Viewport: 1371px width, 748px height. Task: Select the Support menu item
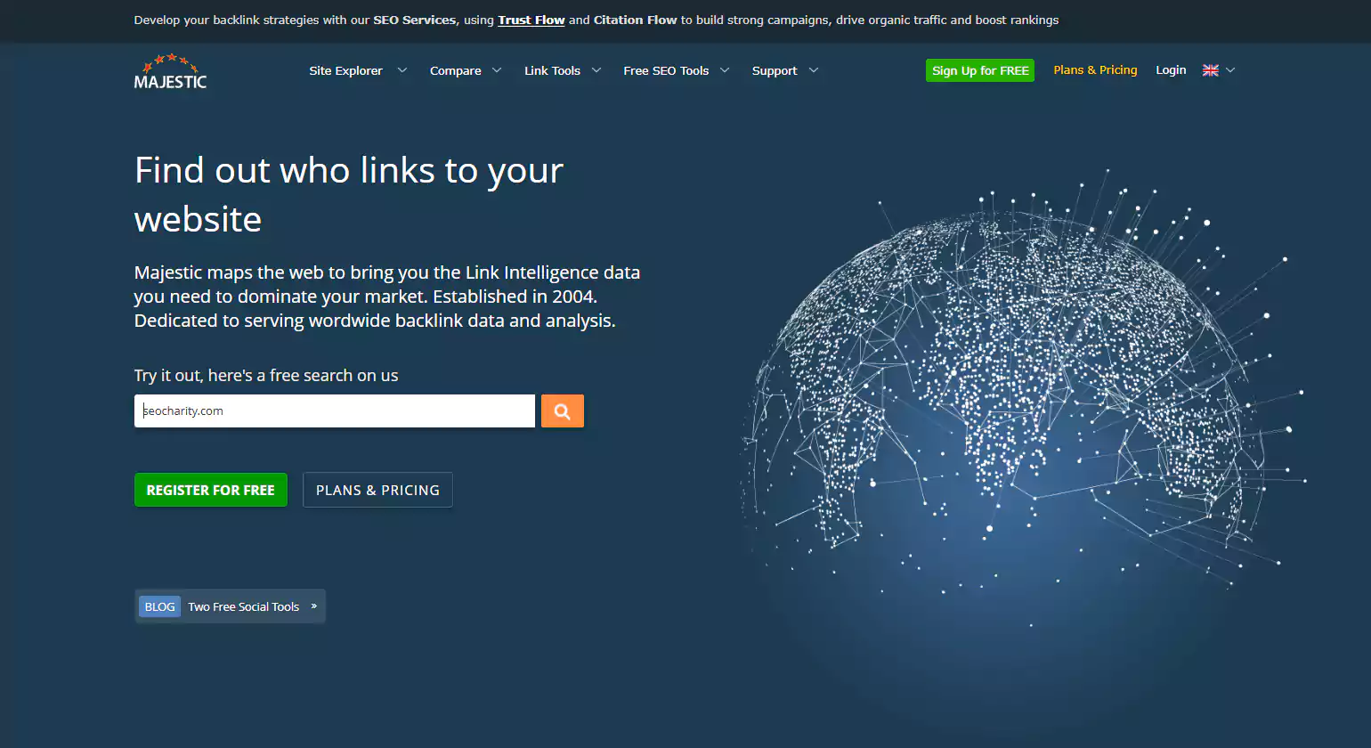(x=775, y=69)
